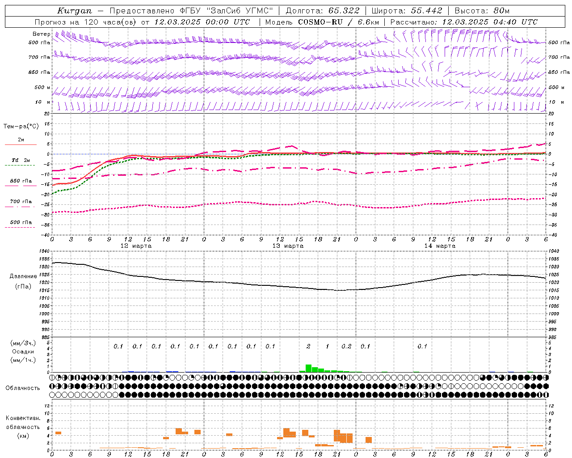Click Рассчитано: 12.03.2025 04:40 UTC timestamp

[464, 22]
